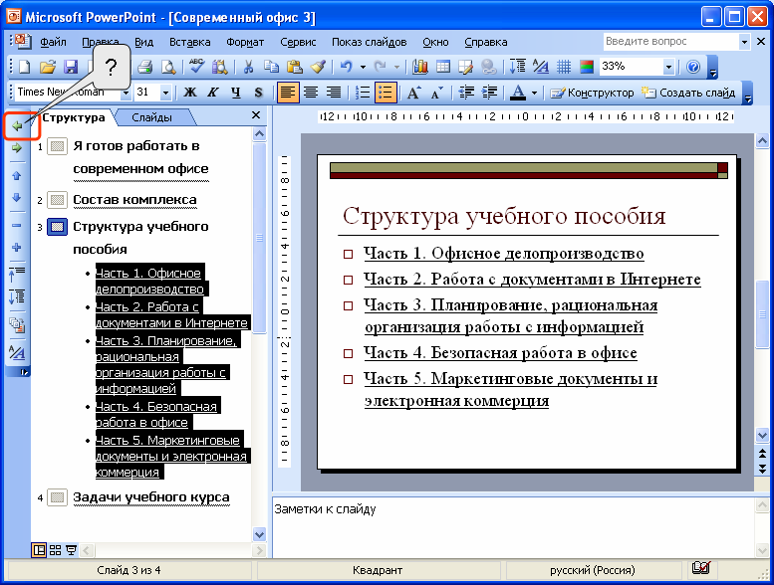Save the presentation with the floppy disk icon

[x=71, y=67]
